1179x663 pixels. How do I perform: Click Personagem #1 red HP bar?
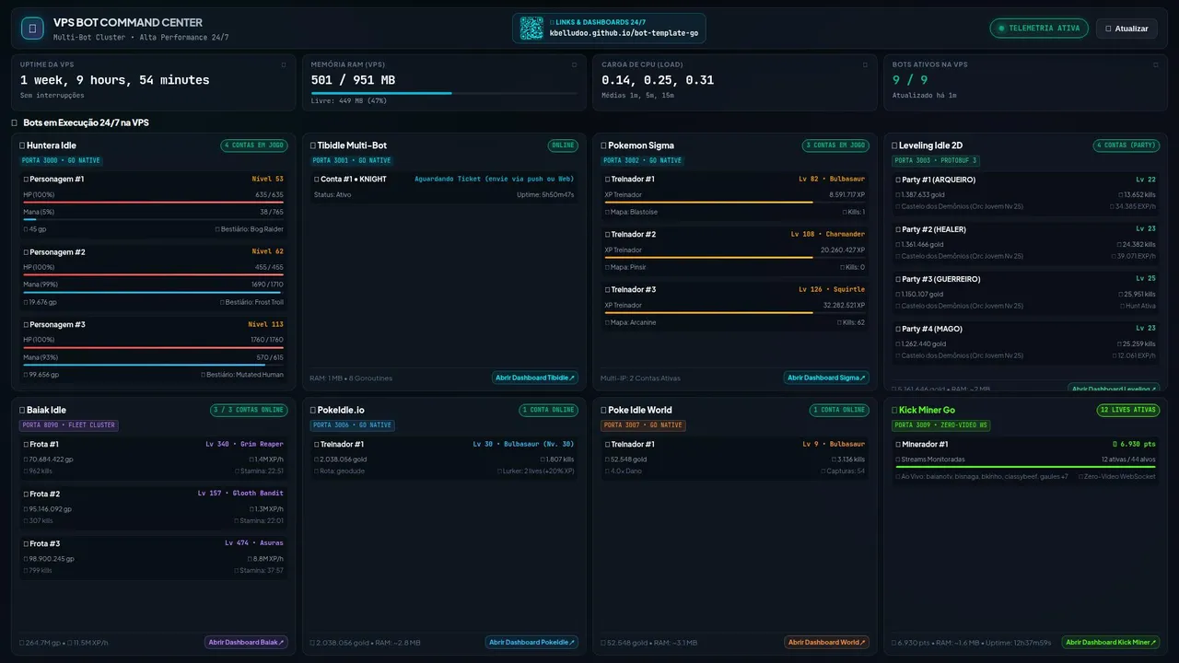pos(154,202)
